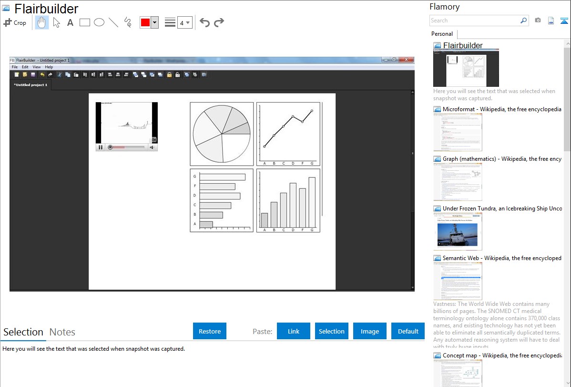The image size is (571, 387).
Task: Open the Under Frozen Tundra snapshot thumbnail
Action: point(458,231)
